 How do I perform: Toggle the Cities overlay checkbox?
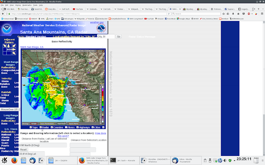pos(93,127)
